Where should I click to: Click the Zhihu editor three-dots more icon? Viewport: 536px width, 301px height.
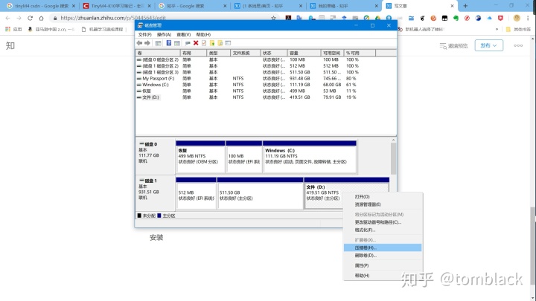[x=518, y=45]
